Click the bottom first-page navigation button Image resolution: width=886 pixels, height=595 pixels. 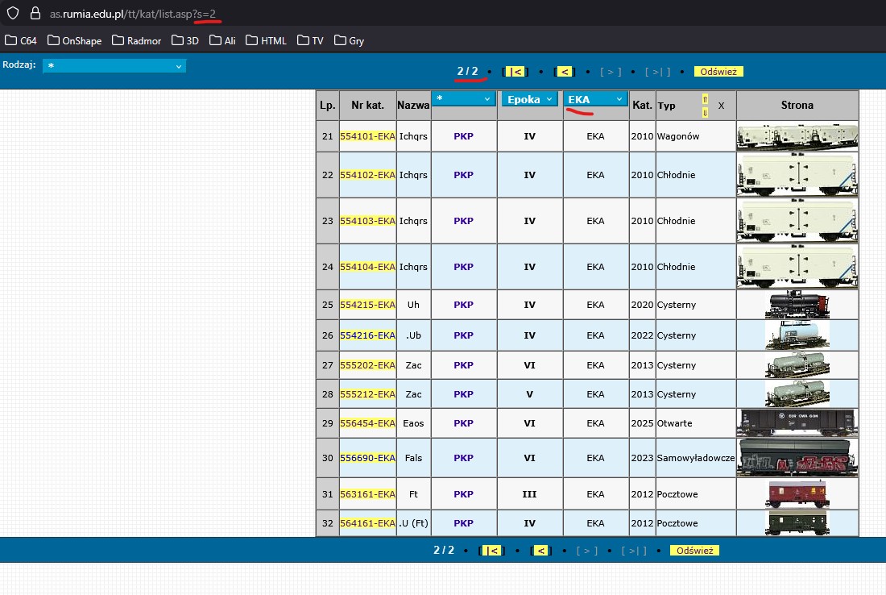[491, 551]
